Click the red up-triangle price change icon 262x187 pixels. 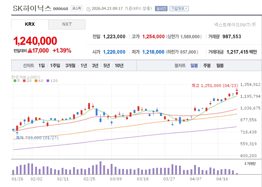point(30,51)
